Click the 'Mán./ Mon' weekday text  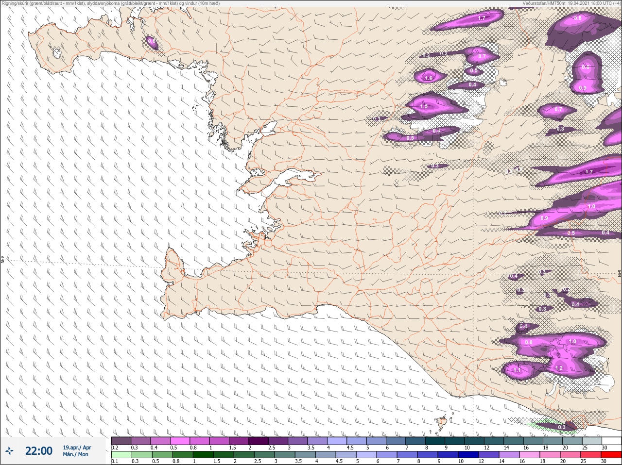tap(75, 454)
